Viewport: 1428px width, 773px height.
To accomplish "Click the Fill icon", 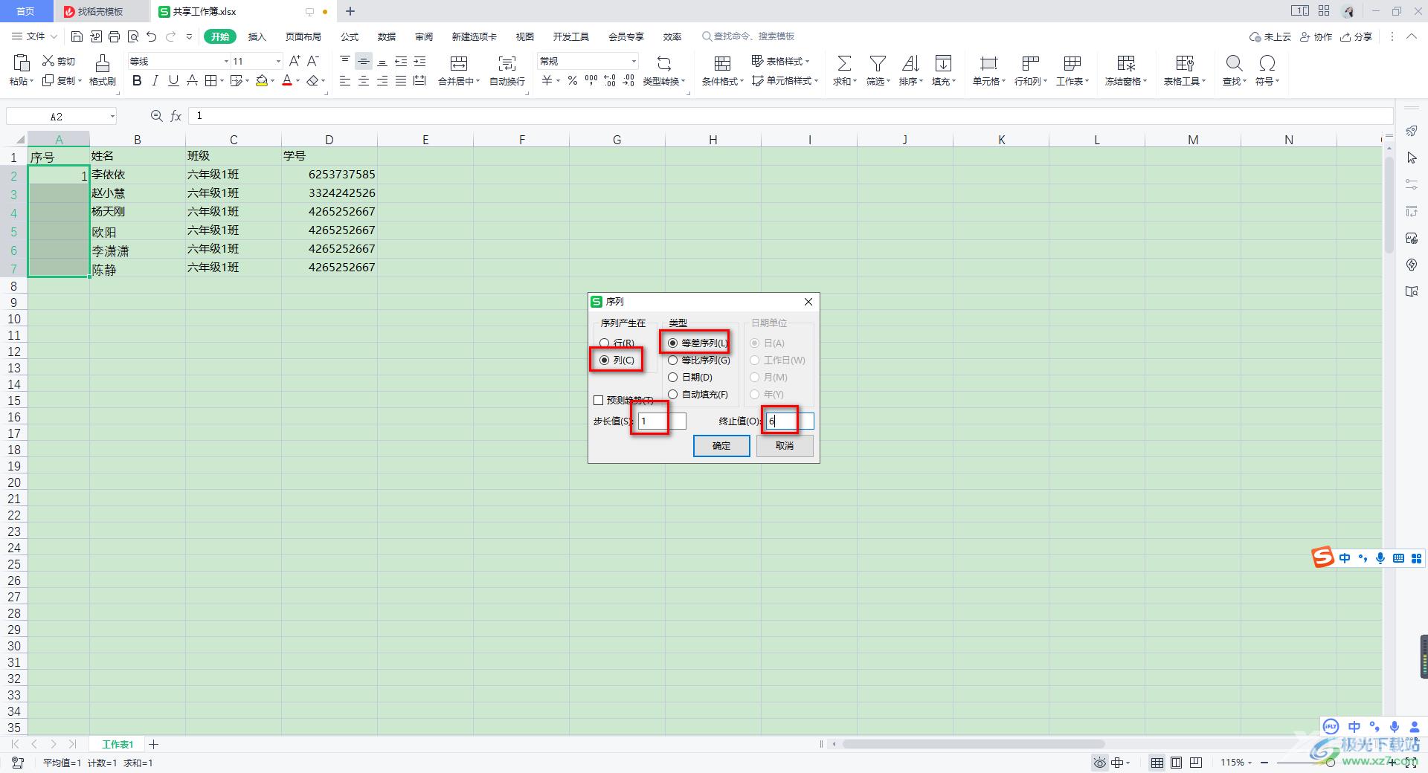I will click(x=943, y=63).
